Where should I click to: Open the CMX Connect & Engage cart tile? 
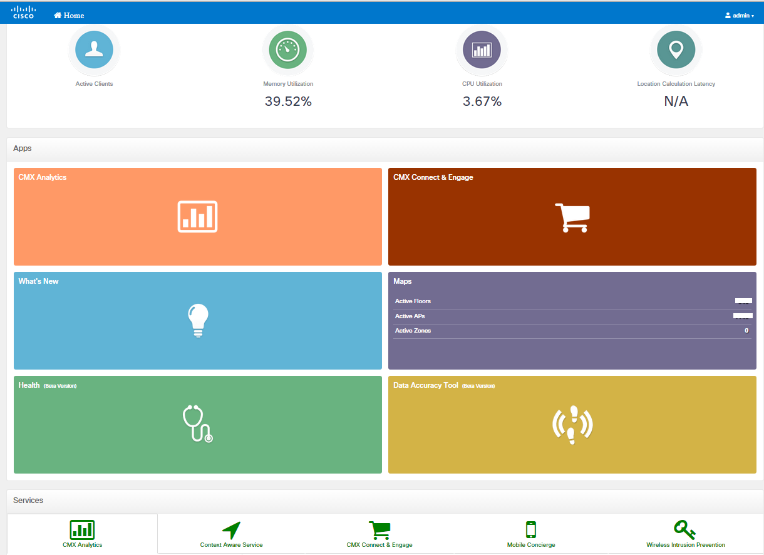572,216
